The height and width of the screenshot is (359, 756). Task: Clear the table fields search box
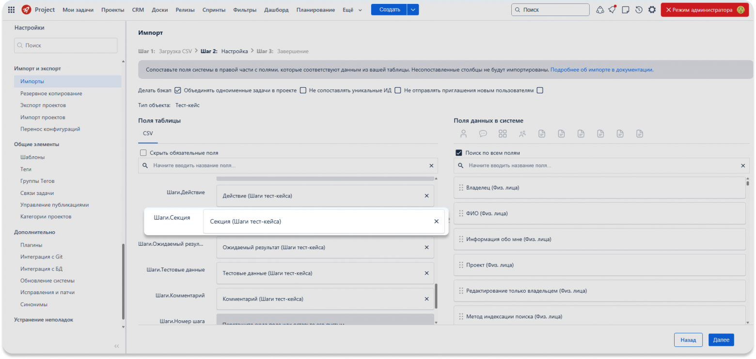pos(431,165)
